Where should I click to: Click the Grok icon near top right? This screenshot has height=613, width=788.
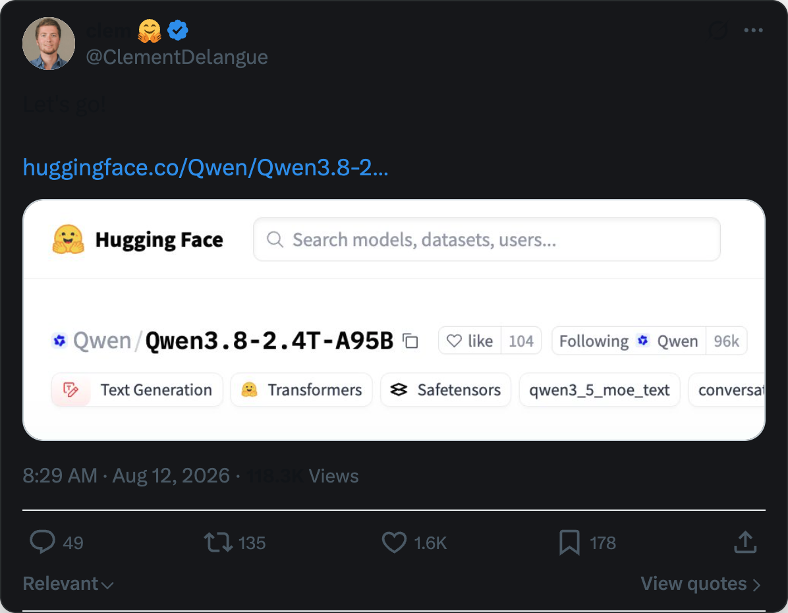pyautogui.click(x=718, y=30)
